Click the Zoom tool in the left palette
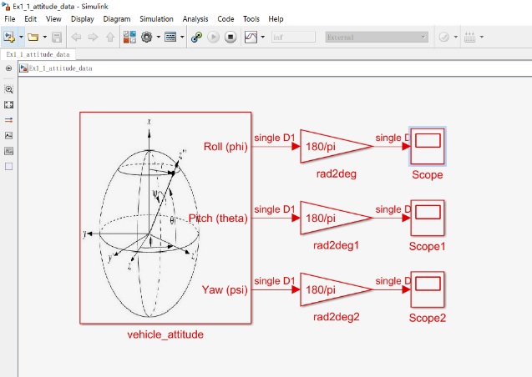This screenshot has height=377, width=532. pyautogui.click(x=9, y=89)
